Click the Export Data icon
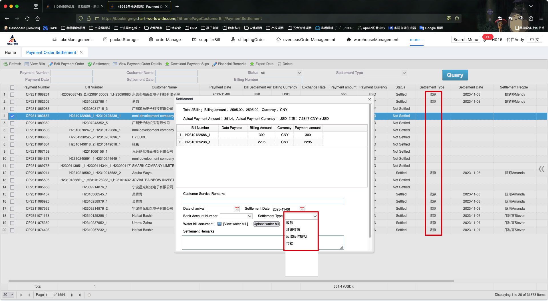The image size is (548, 301). 252,64
